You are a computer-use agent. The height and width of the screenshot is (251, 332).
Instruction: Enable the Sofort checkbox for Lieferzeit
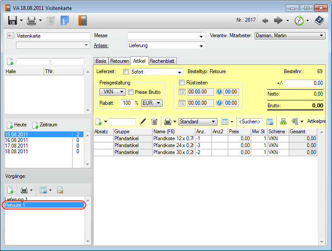coord(126,72)
